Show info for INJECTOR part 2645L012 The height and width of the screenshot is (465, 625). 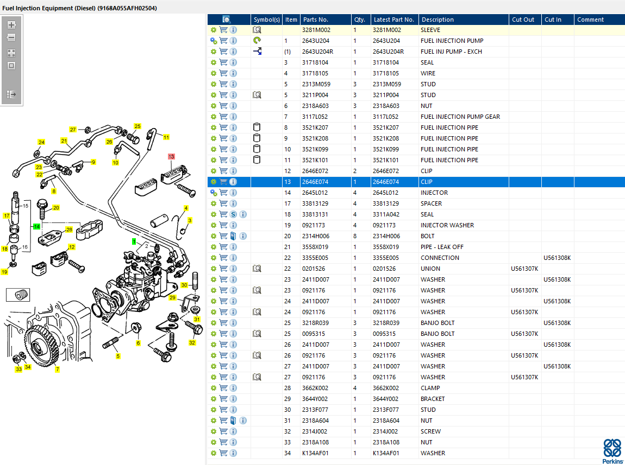(233, 193)
